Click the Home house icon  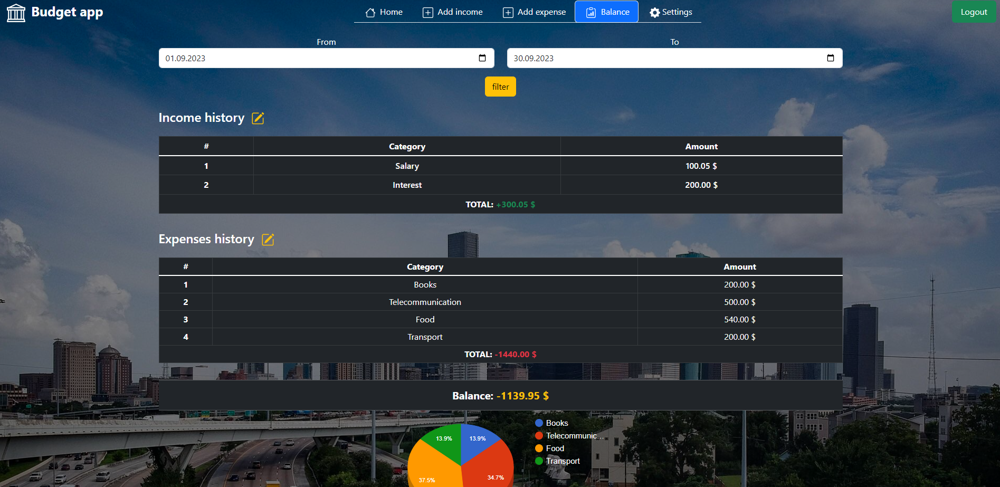(x=370, y=12)
